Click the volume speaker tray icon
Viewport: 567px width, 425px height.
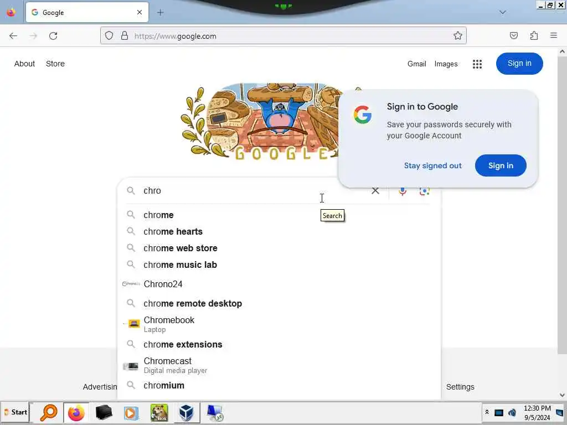click(x=512, y=412)
